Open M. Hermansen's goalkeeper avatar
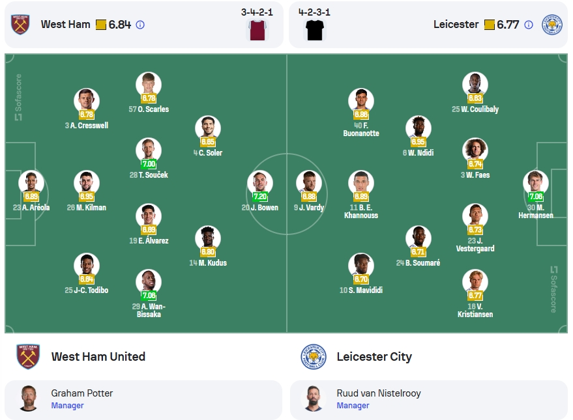The image size is (573, 420). coord(536,183)
